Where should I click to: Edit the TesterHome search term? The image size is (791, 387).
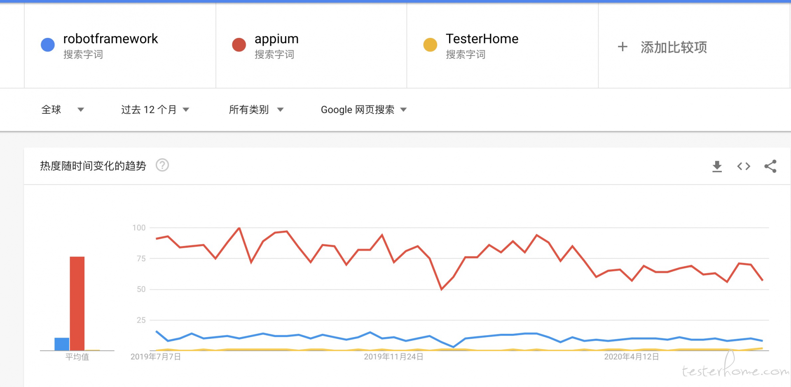tap(482, 39)
